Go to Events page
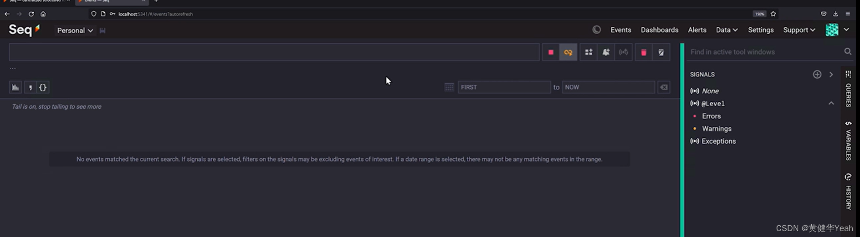Viewport: 860px width, 237px height. [620, 30]
